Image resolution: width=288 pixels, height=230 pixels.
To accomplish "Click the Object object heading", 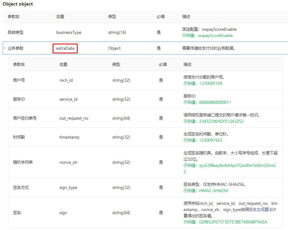I will pos(17,4).
